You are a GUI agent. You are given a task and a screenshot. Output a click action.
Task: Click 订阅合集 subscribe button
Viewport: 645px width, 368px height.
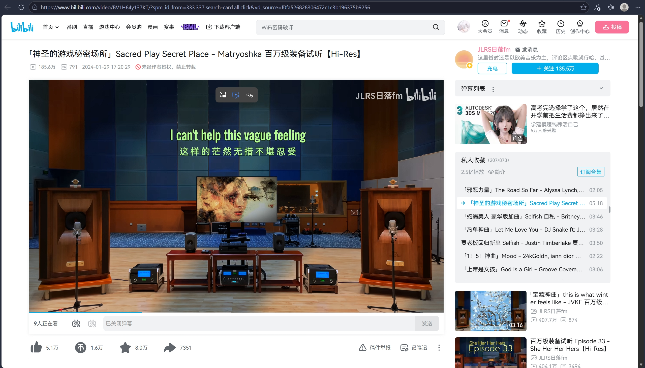[x=590, y=172]
